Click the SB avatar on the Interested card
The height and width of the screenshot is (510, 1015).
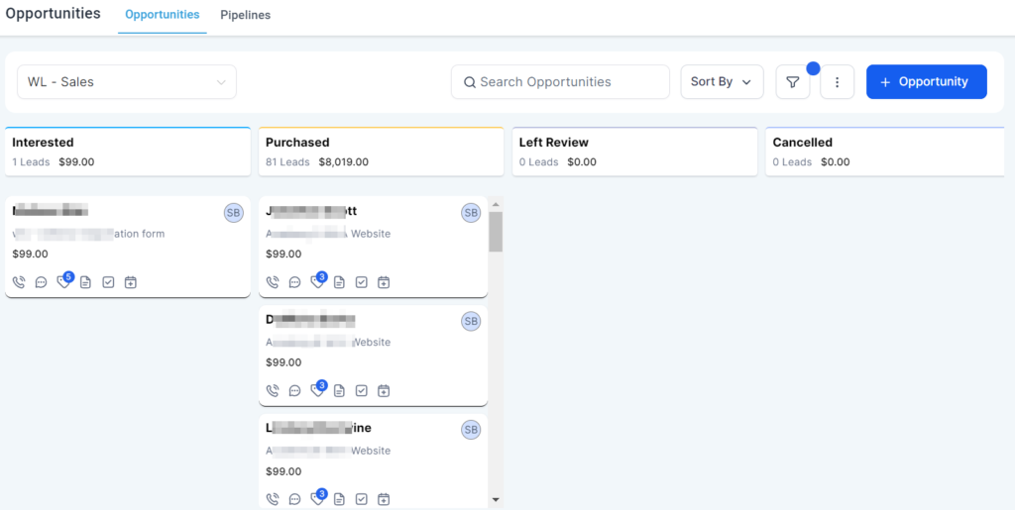[x=233, y=213]
